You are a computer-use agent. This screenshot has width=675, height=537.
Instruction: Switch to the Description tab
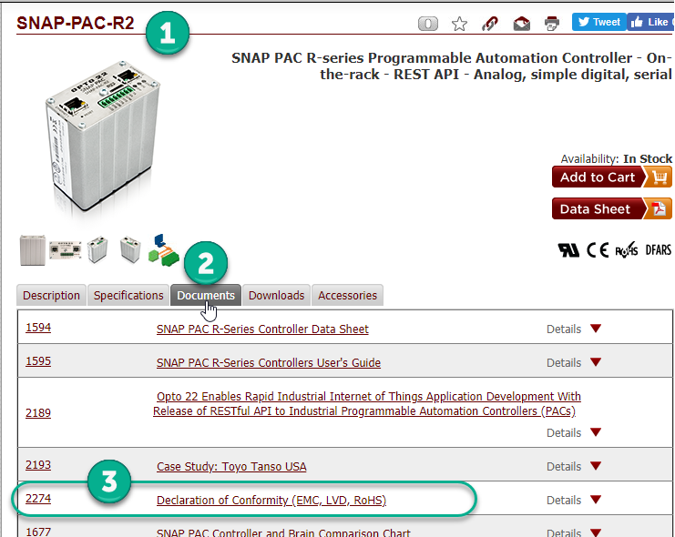pos(51,295)
